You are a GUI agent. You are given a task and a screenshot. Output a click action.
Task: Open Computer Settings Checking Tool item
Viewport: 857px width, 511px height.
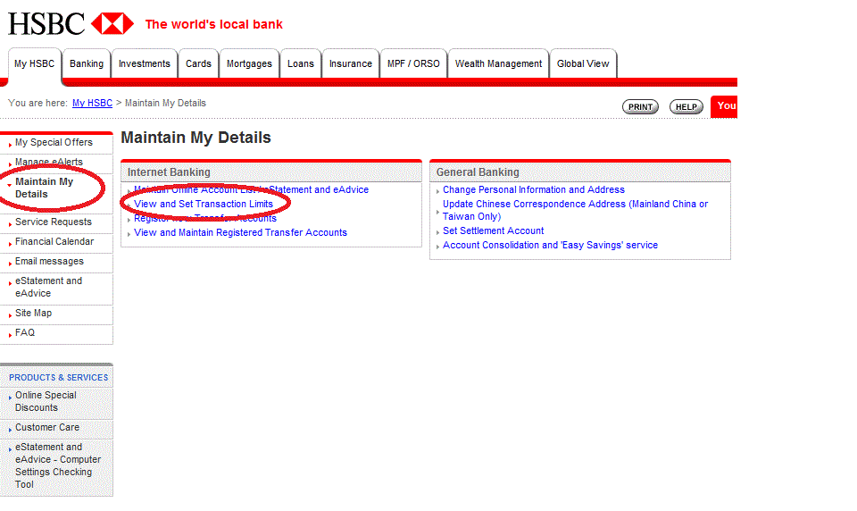57,466
